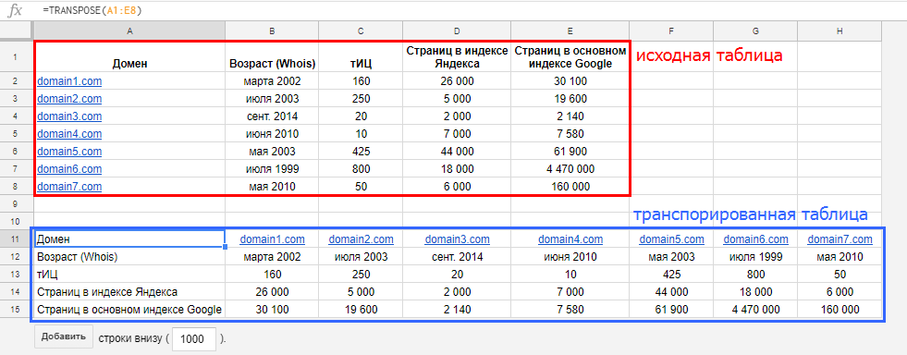Click cell A15 Страниц в основном индексе Google
The image size is (907, 355).
coord(129,310)
